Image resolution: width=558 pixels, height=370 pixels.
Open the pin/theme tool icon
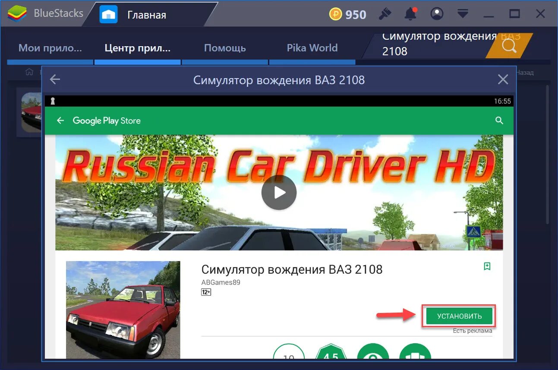click(385, 14)
